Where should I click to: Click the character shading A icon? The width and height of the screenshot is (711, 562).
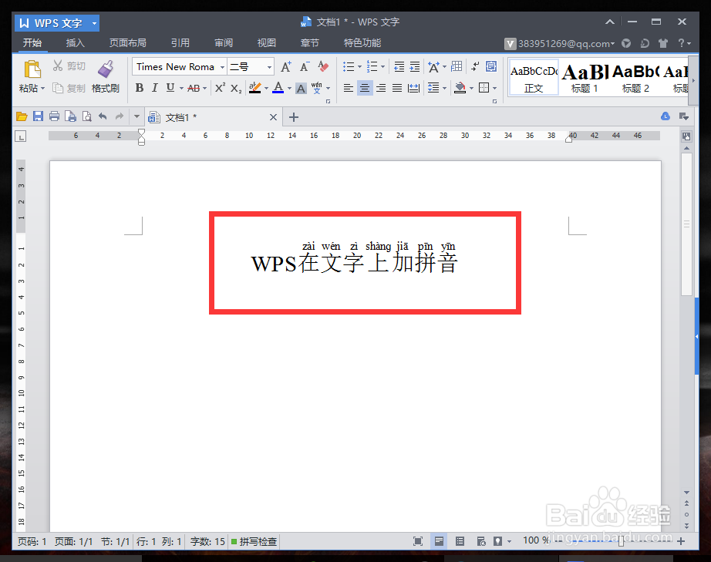coord(301,89)
